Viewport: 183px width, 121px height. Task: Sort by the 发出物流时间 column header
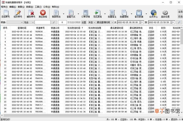click(75, 28)
